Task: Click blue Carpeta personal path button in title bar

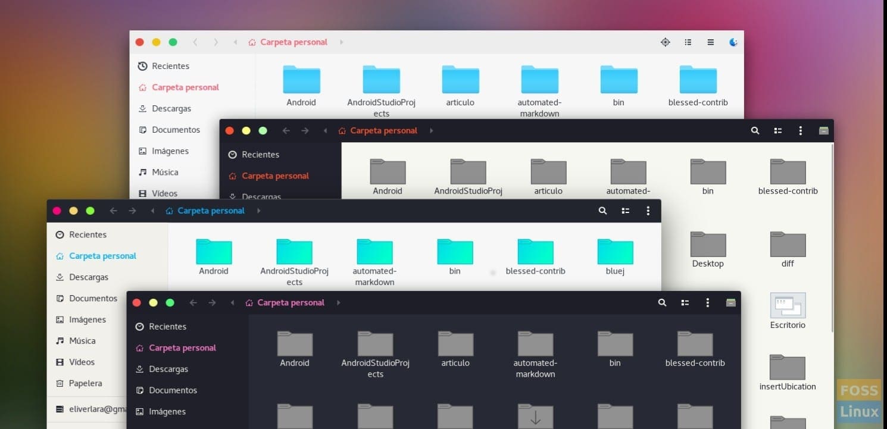Action: 205,211
